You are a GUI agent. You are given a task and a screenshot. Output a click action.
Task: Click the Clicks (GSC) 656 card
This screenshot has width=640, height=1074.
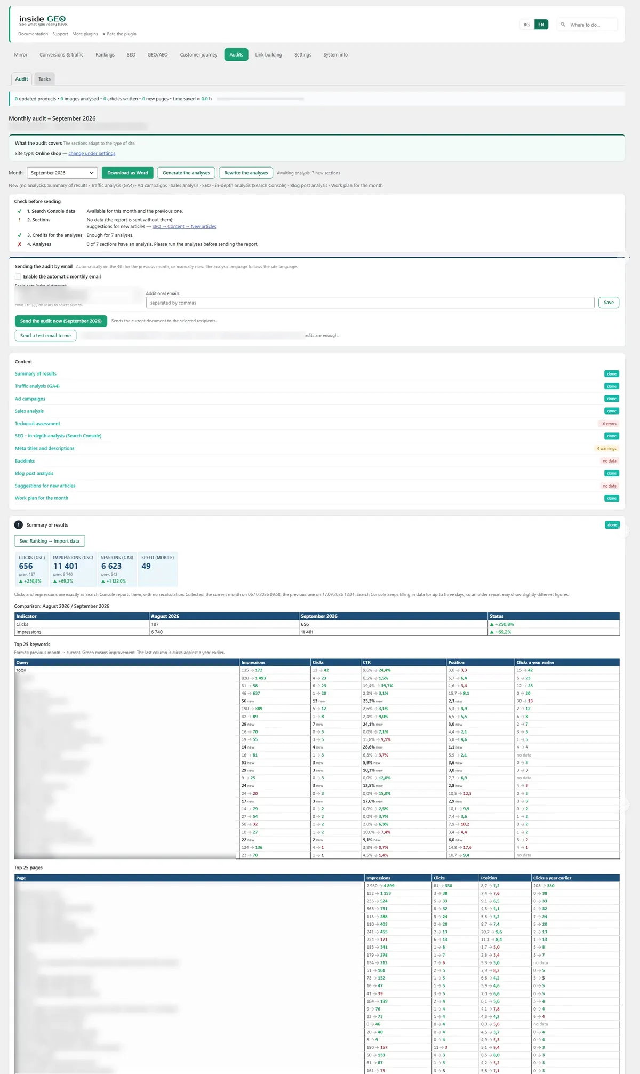(x=32, y=569)
